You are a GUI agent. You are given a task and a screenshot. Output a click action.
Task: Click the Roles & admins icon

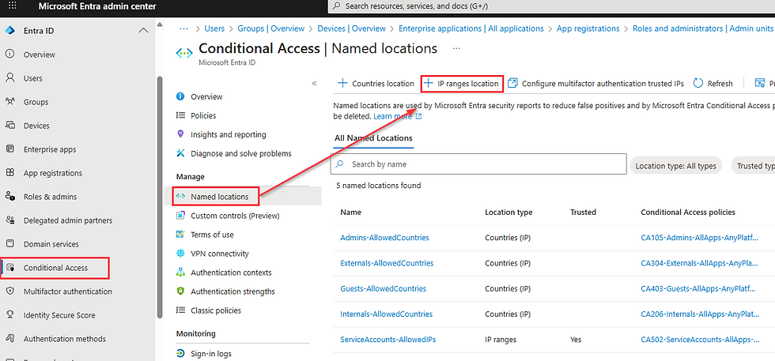pos(9,197)
